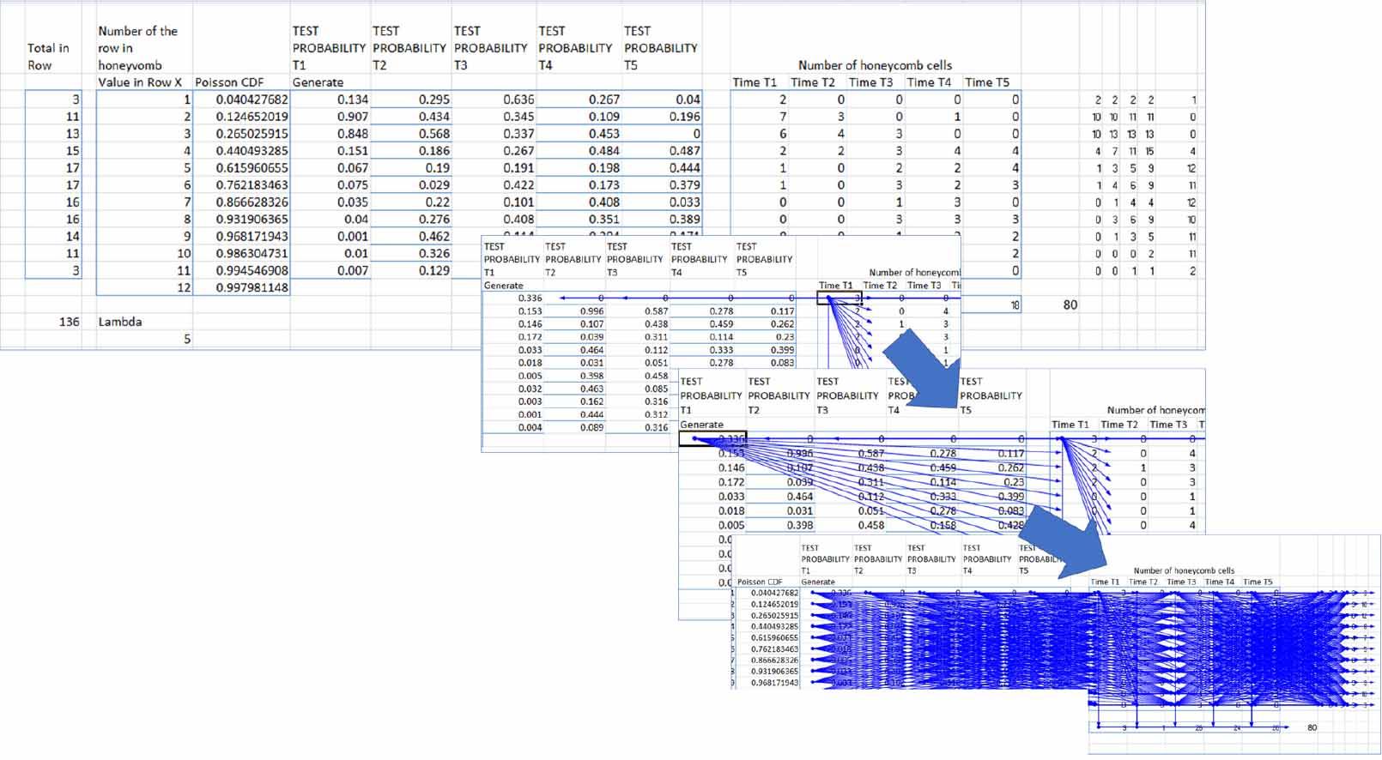Viewport: 1382px width, 760px height.
Task: Click the cell showing 80 in main table
Action: coord(1070,305)
